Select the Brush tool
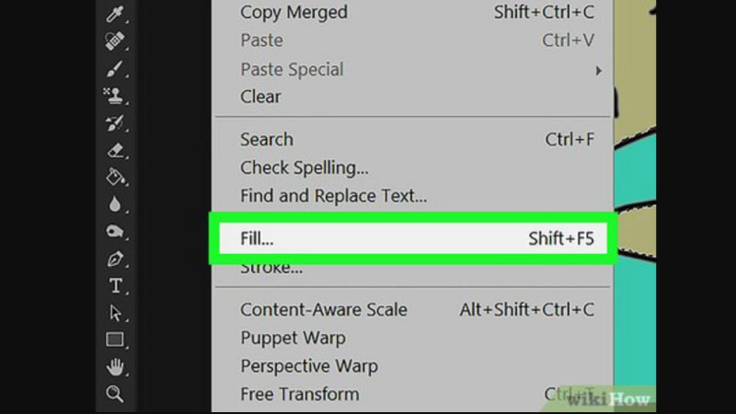Screen dimensions: 736x414 click(115, 68)
